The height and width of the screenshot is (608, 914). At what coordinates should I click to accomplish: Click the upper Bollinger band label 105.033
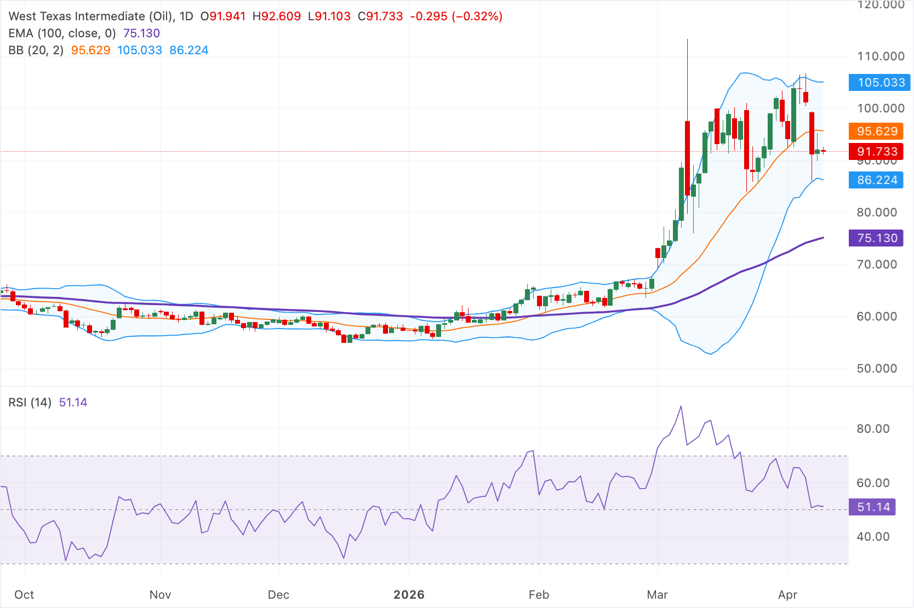[878, 83]
